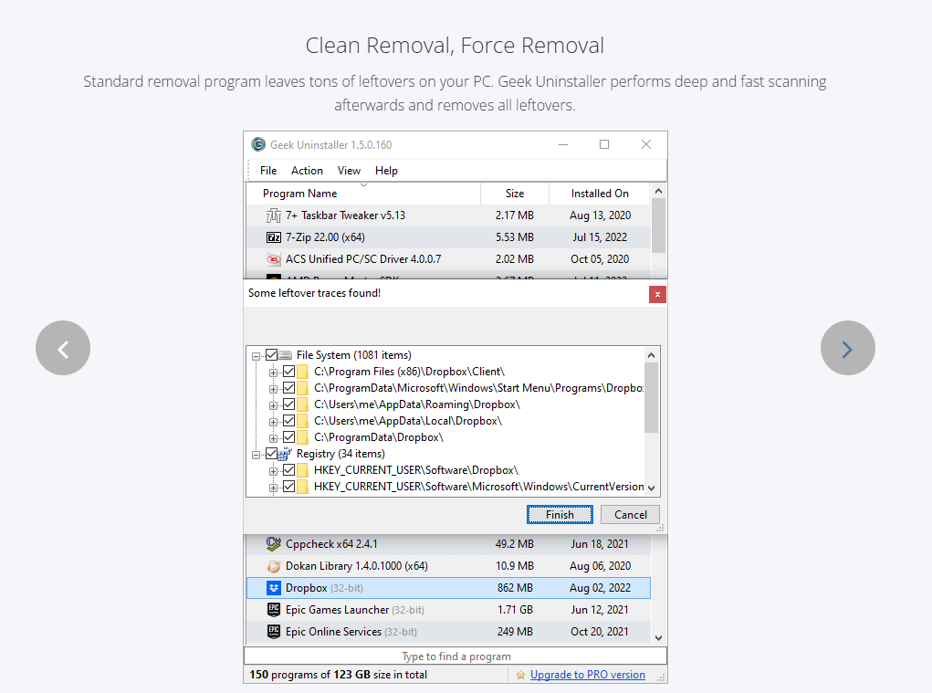932x693 pixels.
Task: Uncheck C:\Program Files (x86)\Dropbox\Client\ checkbox
Action: click(x=288, y=372)
